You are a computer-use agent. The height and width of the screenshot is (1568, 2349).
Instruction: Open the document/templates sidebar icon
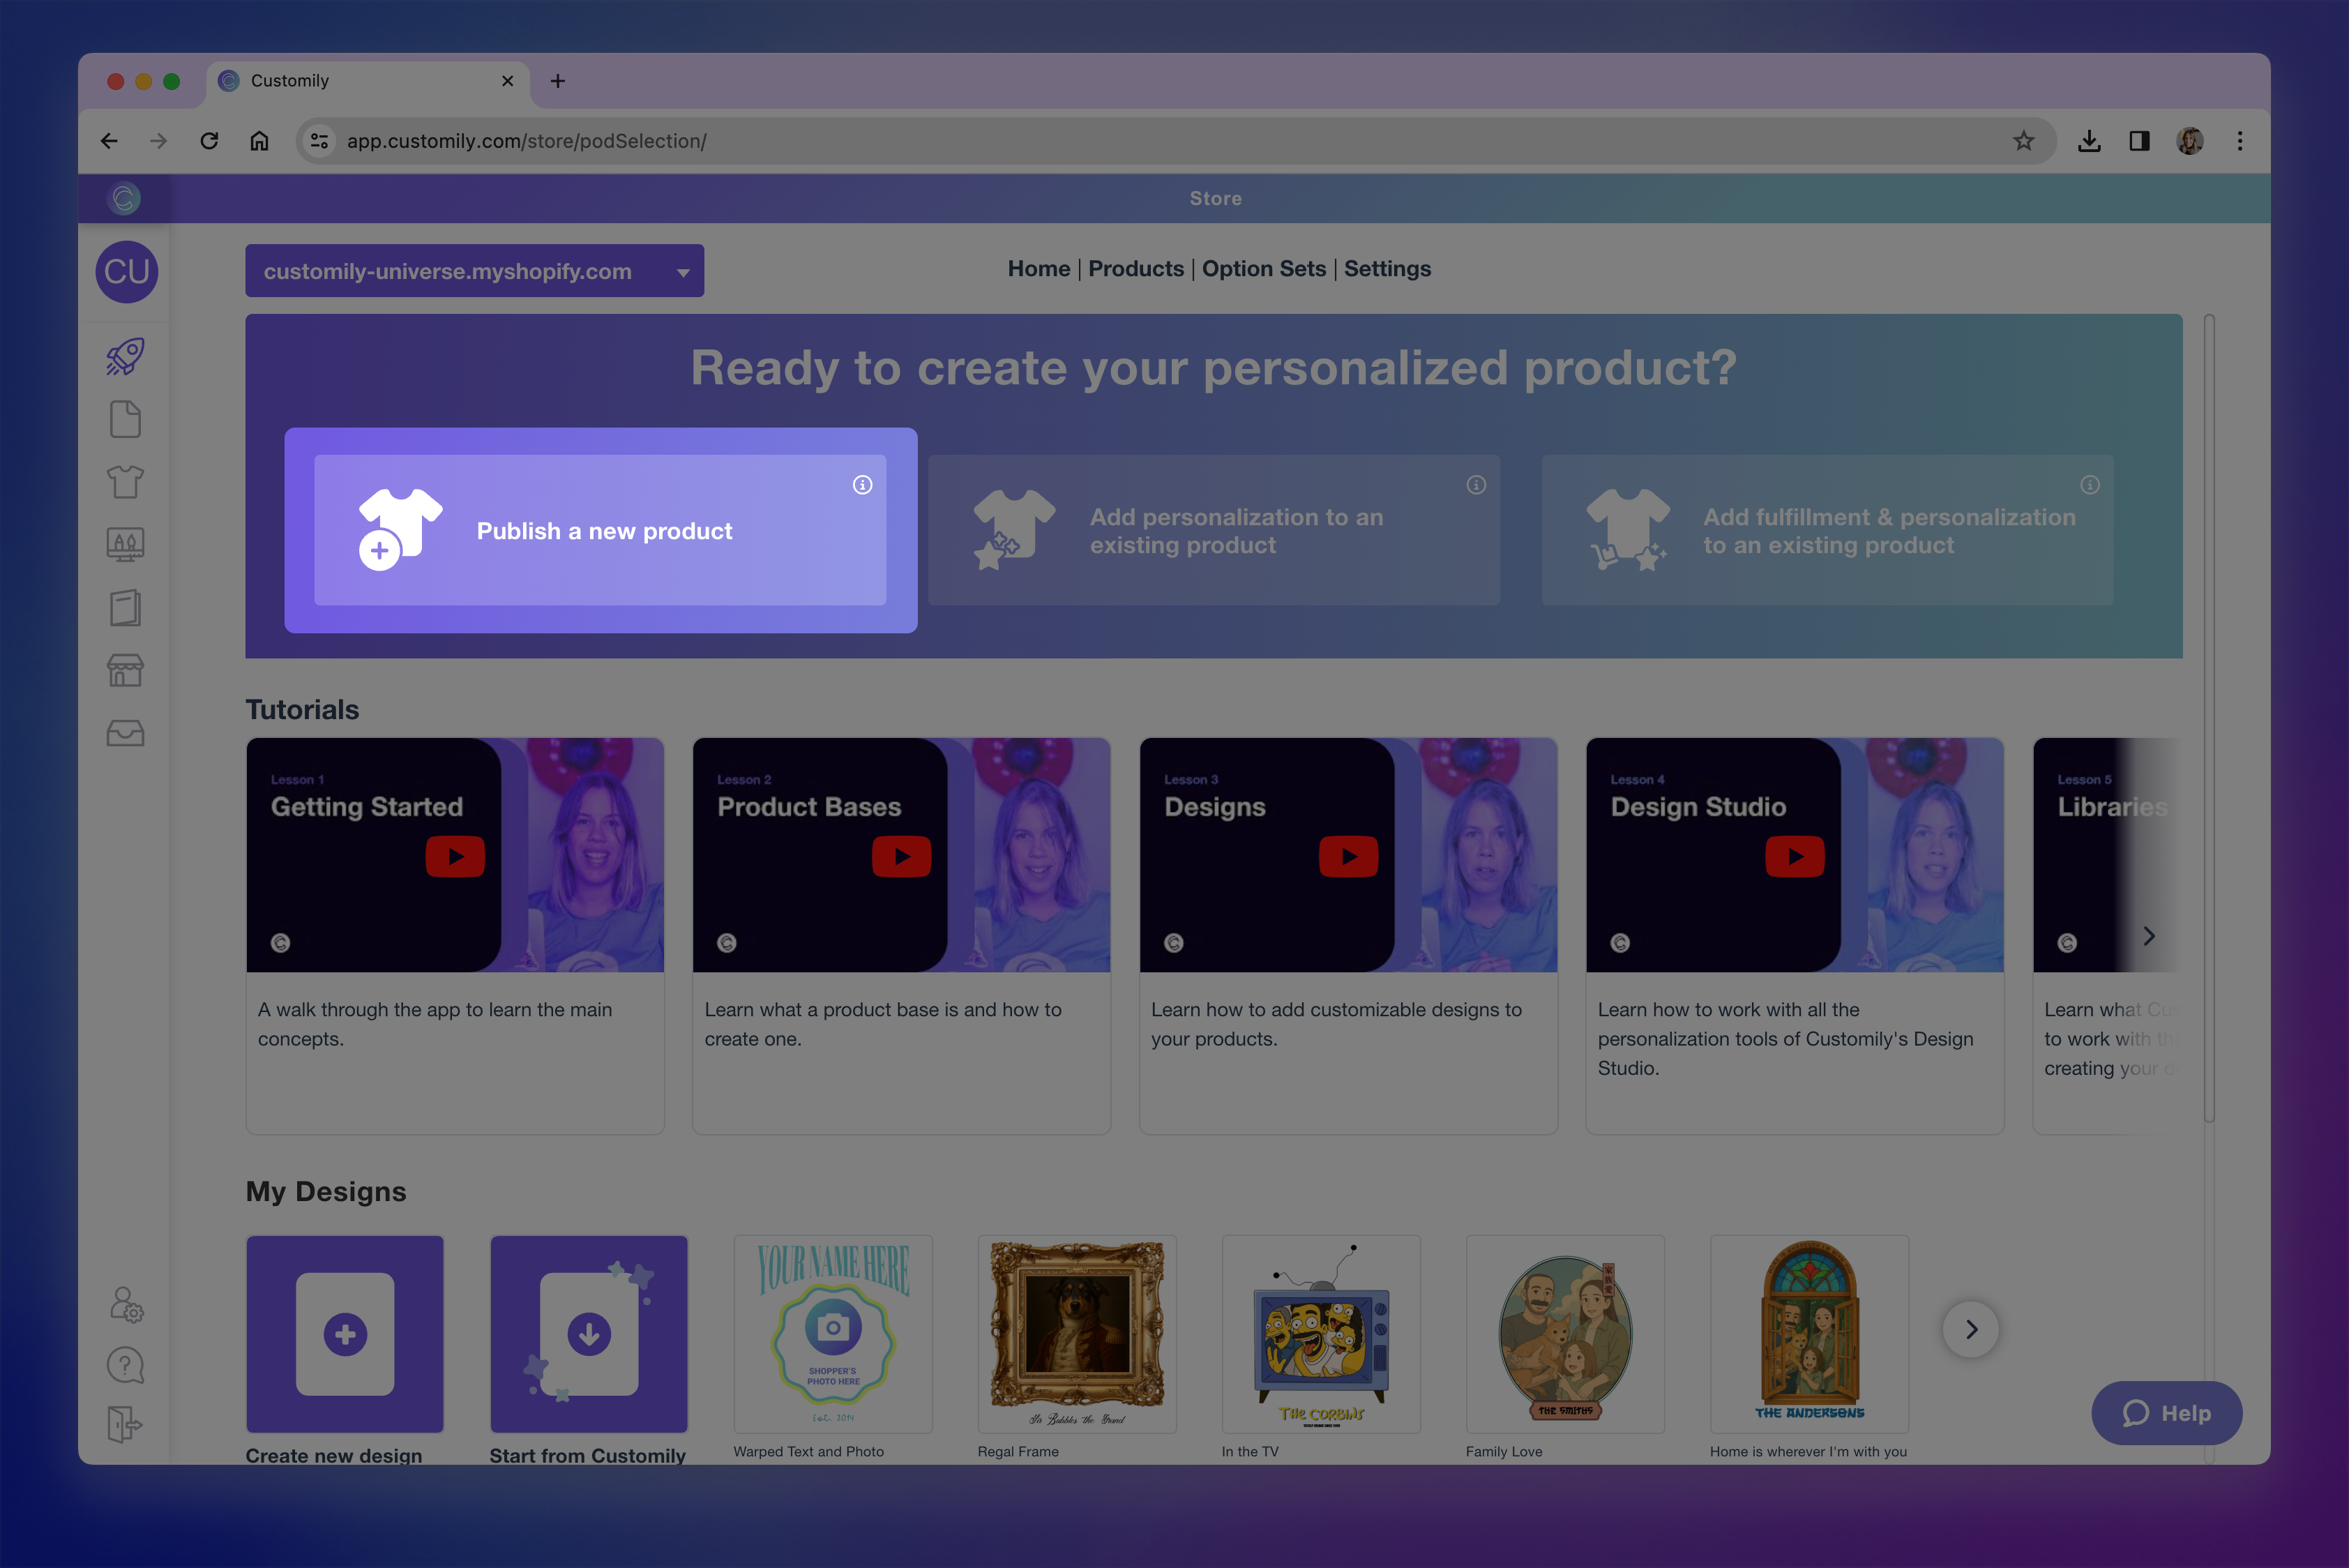[x=125, y=419]
